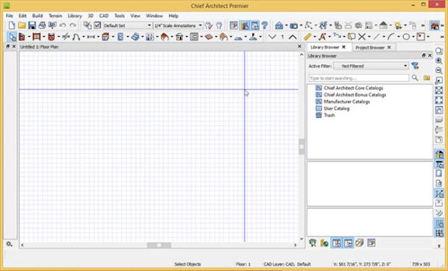Switch to the Project Browser tab

click(x=370, y=47)
